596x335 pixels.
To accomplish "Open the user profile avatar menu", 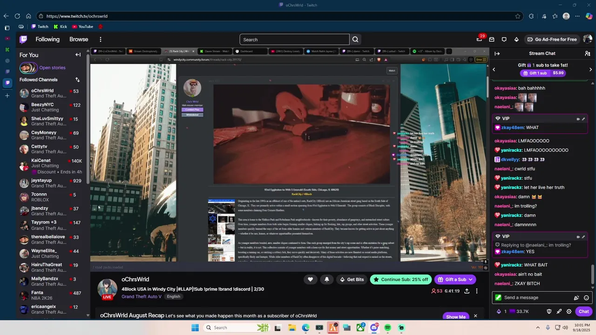I will [x=587, y=39].
